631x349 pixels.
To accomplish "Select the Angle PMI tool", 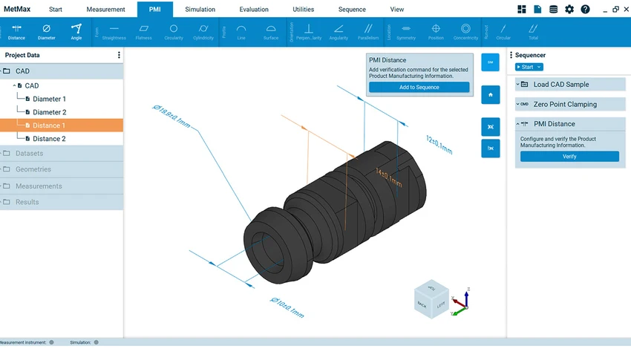I will coord(76,32).
